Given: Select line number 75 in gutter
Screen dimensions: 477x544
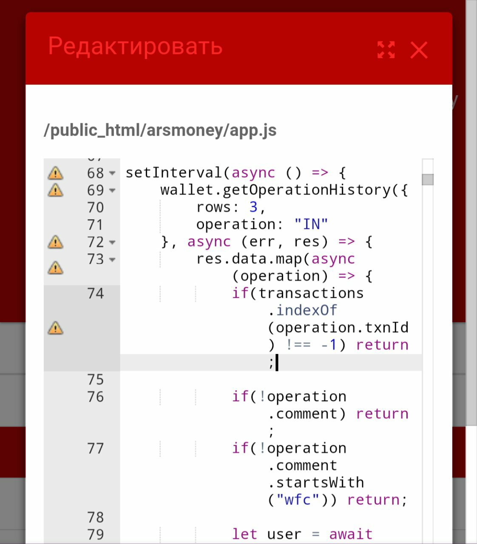Looking at the screenshot, I should [95, 380].
